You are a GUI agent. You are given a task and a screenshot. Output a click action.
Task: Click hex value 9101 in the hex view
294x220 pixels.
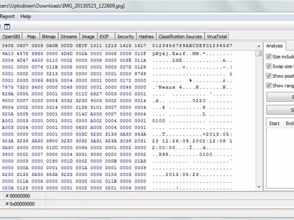(x=96, y=107)
